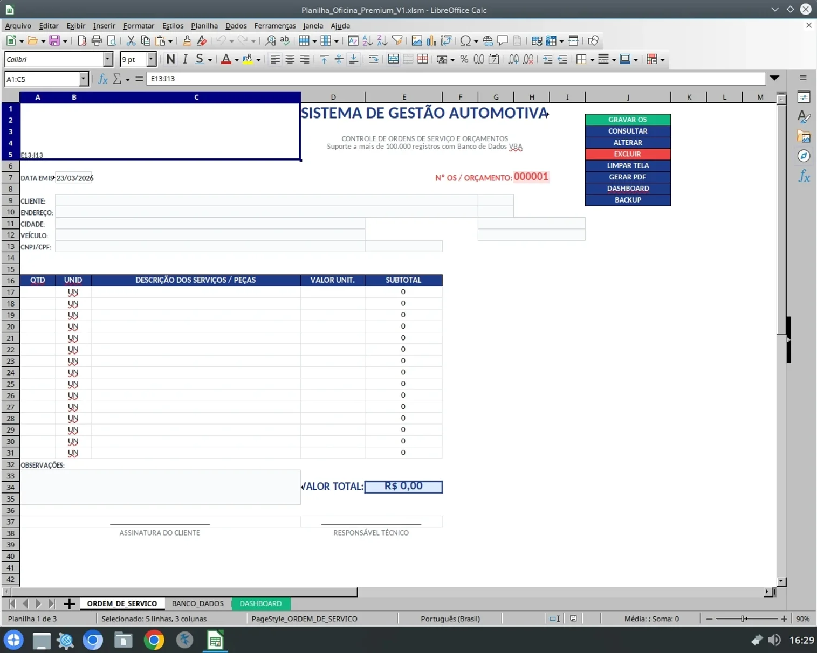This screenshot has width=817, height=653.
Task: Toggle text wrapping in cells
Action: [373, 59]
